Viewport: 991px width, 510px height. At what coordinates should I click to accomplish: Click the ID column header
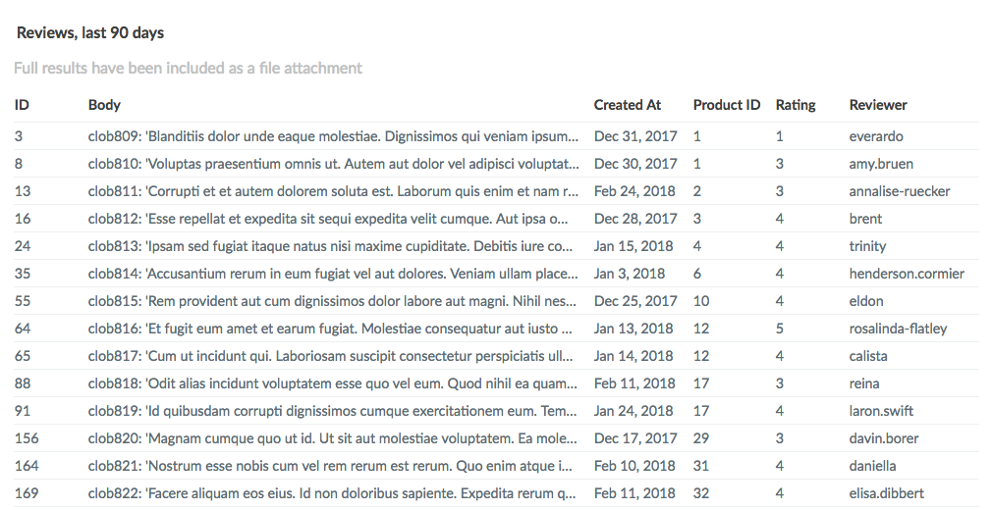(x=22, y=105)
